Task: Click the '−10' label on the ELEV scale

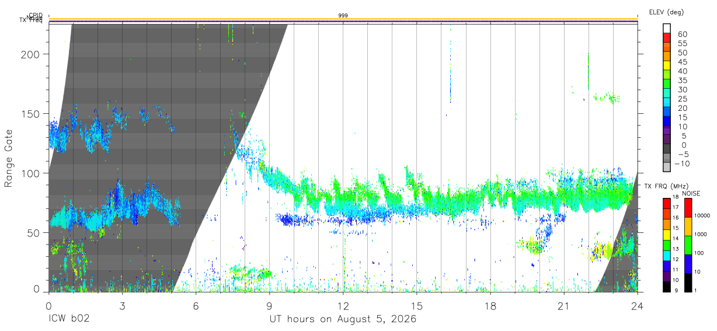Action: coord(683,163)
